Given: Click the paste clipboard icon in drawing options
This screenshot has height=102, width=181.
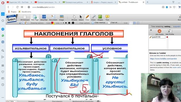Looking at the screenshot, I should 26,23.
